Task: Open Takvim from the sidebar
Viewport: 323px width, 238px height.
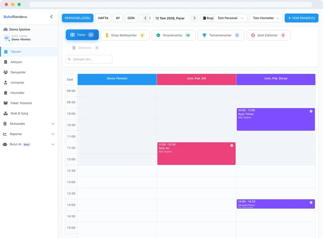Action: pyautogui.click(x=29, y=52)
